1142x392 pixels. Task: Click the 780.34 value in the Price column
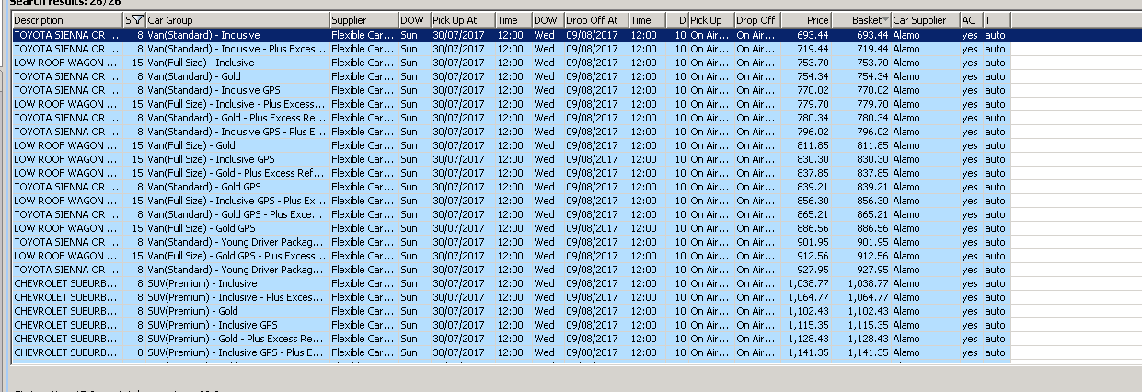click(x=813, y=118)
